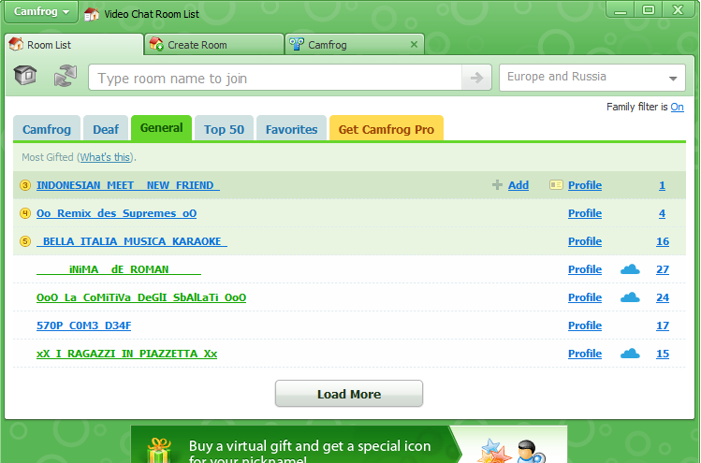The height and width of the screenshot is (463, 701).
Task: Click the Buy a virtual gift banner
Action: 349,444
